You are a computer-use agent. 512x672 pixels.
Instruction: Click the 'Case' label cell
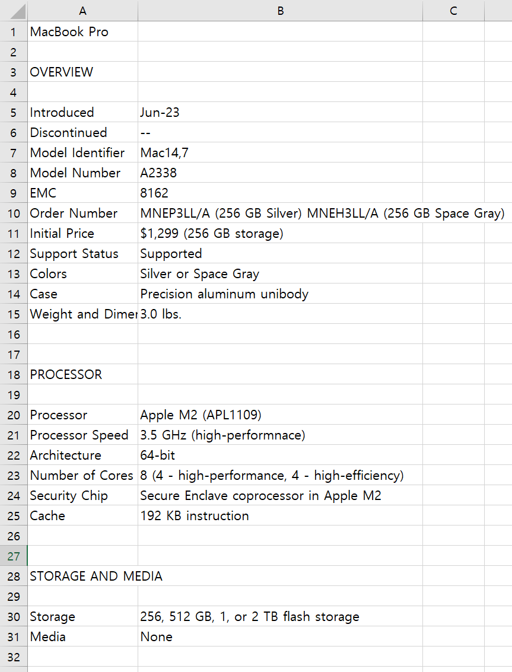[82, 294]
